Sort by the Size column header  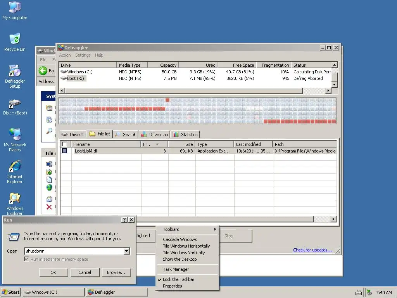tap(182, 144)
